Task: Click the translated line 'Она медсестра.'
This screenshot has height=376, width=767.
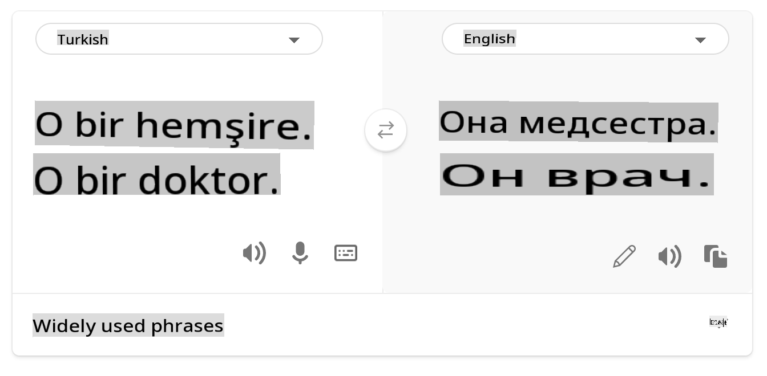Action: pyautogui.click(x=578, y=122)
